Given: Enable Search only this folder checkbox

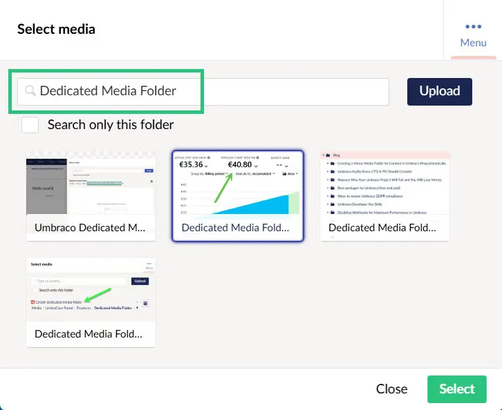Looking at the screenshot, I should point(30,125).
